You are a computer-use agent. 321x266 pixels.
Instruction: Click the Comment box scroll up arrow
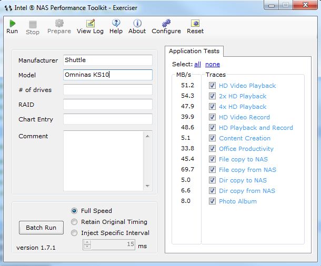point(147,136)
